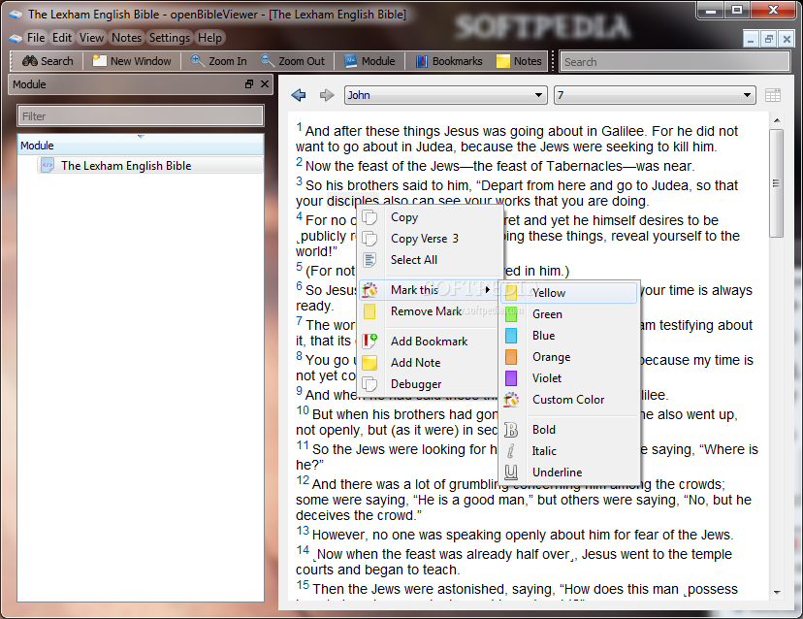Screen dimensions: 803x619
Task: Click the Mark this palette icon
Action: (369, 290)
